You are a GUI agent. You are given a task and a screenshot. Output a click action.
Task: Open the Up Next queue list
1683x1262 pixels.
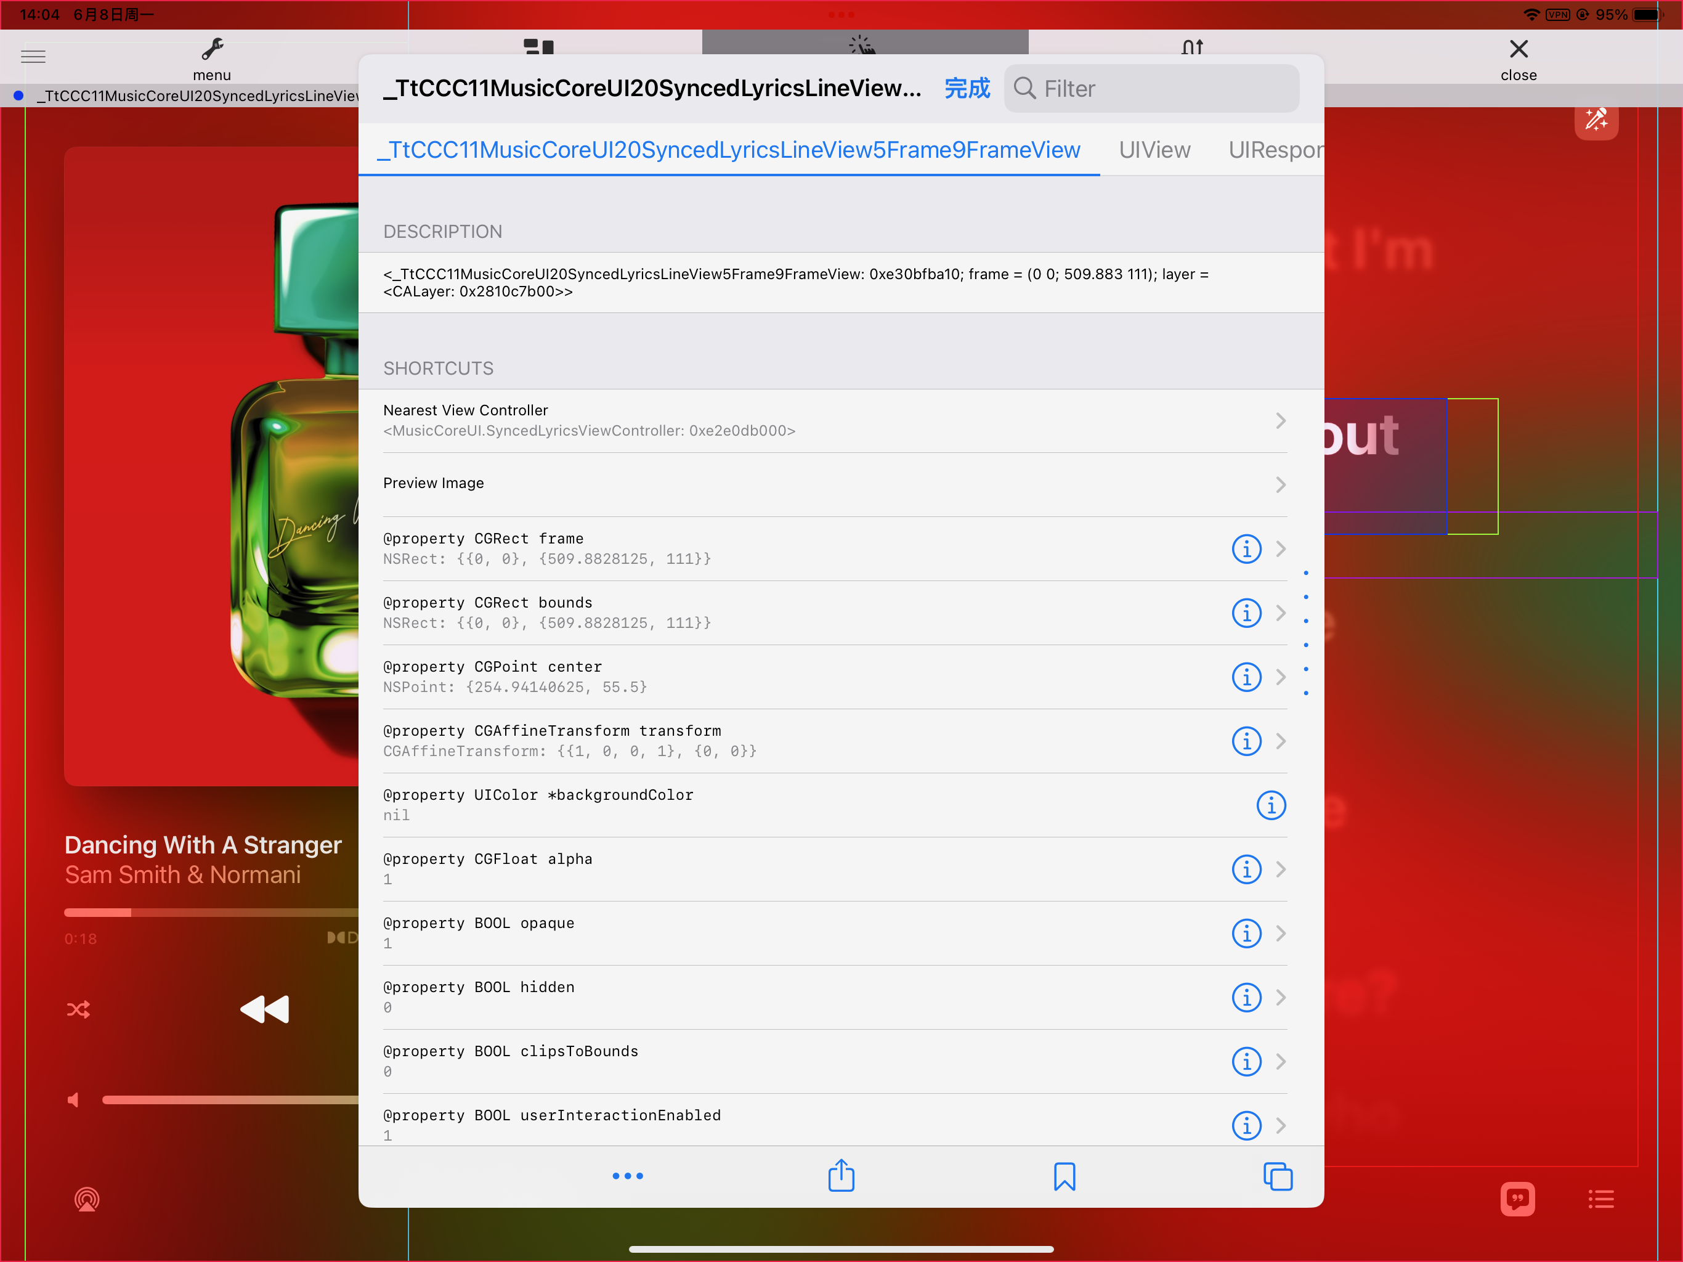[1601, 1200]
